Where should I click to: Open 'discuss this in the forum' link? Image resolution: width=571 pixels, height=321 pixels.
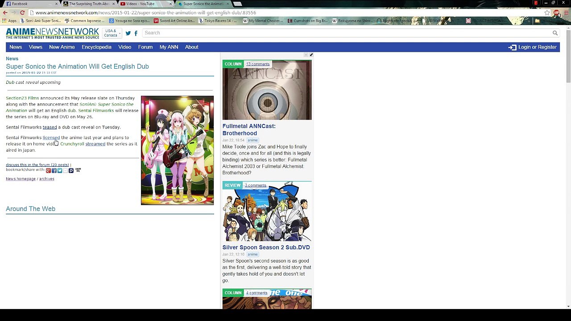(x=37, y=165)
